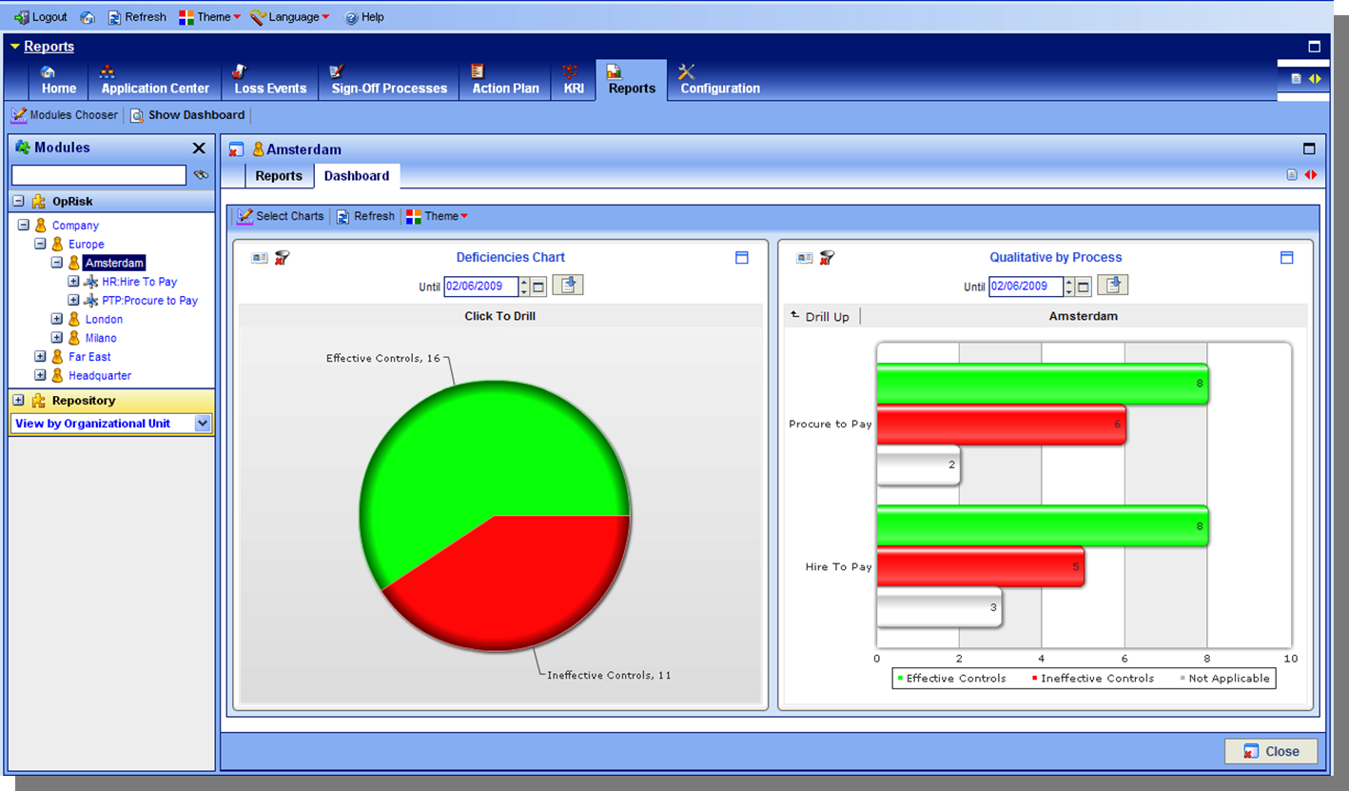Click the details card icon on Deficiencies Chart
Image resolution: width=1349 pixels, height=791 pixels.
point(260,258)
